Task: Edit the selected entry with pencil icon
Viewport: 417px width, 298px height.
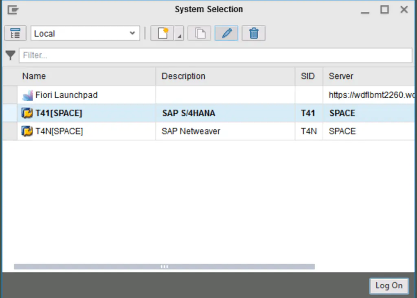Action: [x=226, y=33]
